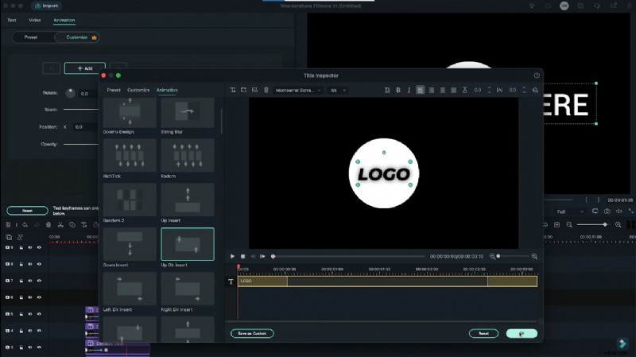Open the Montserrat font family dropdown

298,90
